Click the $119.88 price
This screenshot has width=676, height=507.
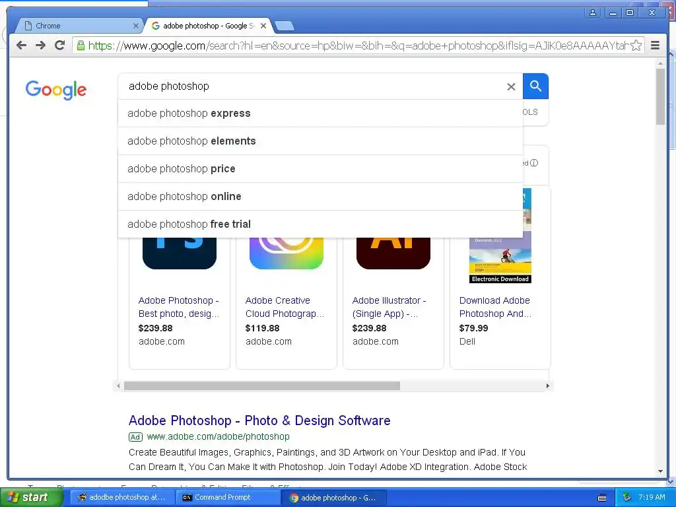click(x=262, y=328)
